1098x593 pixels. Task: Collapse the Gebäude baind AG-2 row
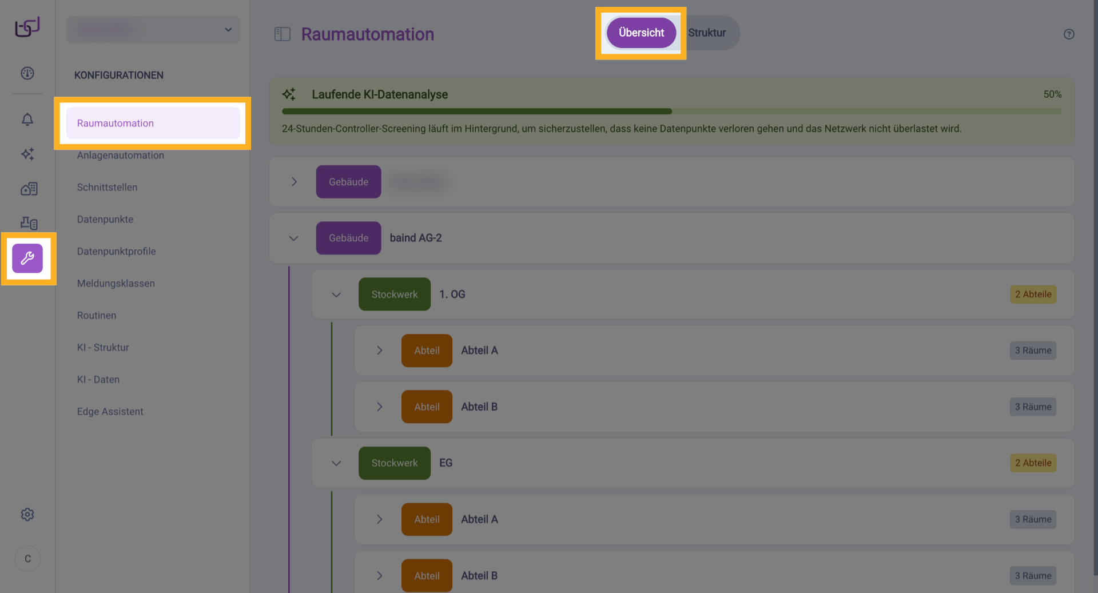tap(294, 238)
